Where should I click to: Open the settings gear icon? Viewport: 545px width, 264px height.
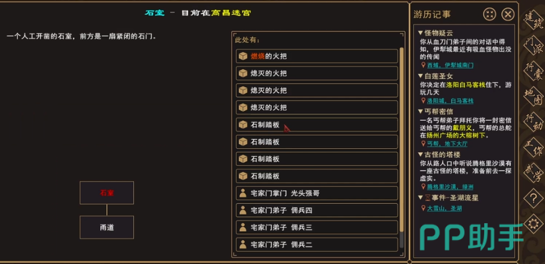531,223
